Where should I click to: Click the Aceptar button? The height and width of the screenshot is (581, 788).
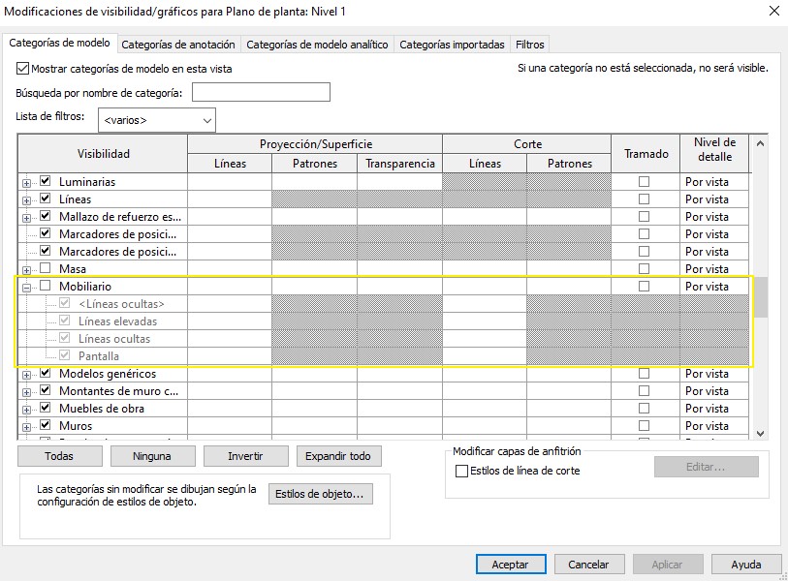click(510, 565)
